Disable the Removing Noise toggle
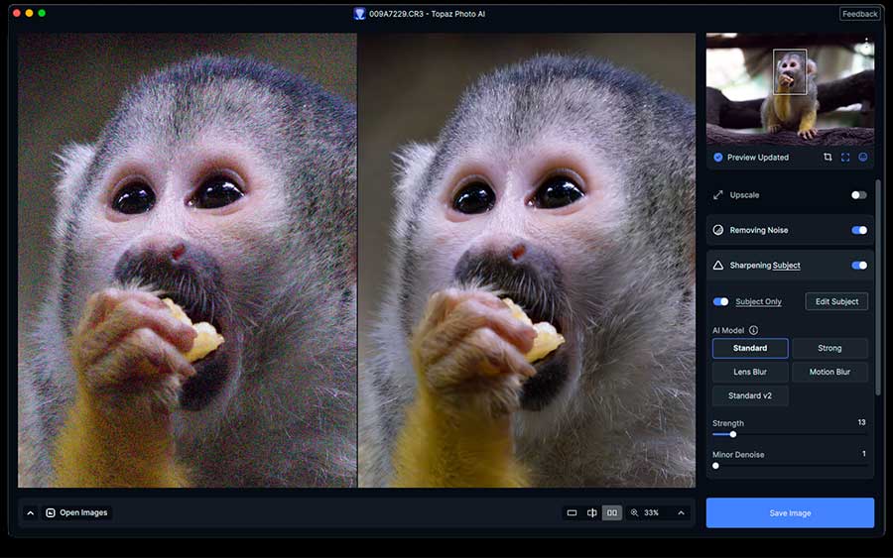Image resolution: width=893 pixels, height=558 pixels. point(858,230)
